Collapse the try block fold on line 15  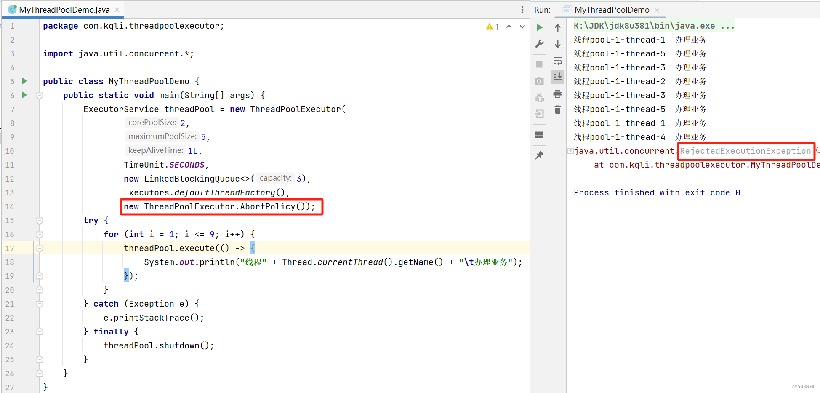(x=40, y=221)
